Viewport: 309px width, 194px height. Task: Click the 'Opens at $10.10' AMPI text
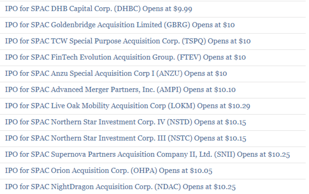click(209, 90)
